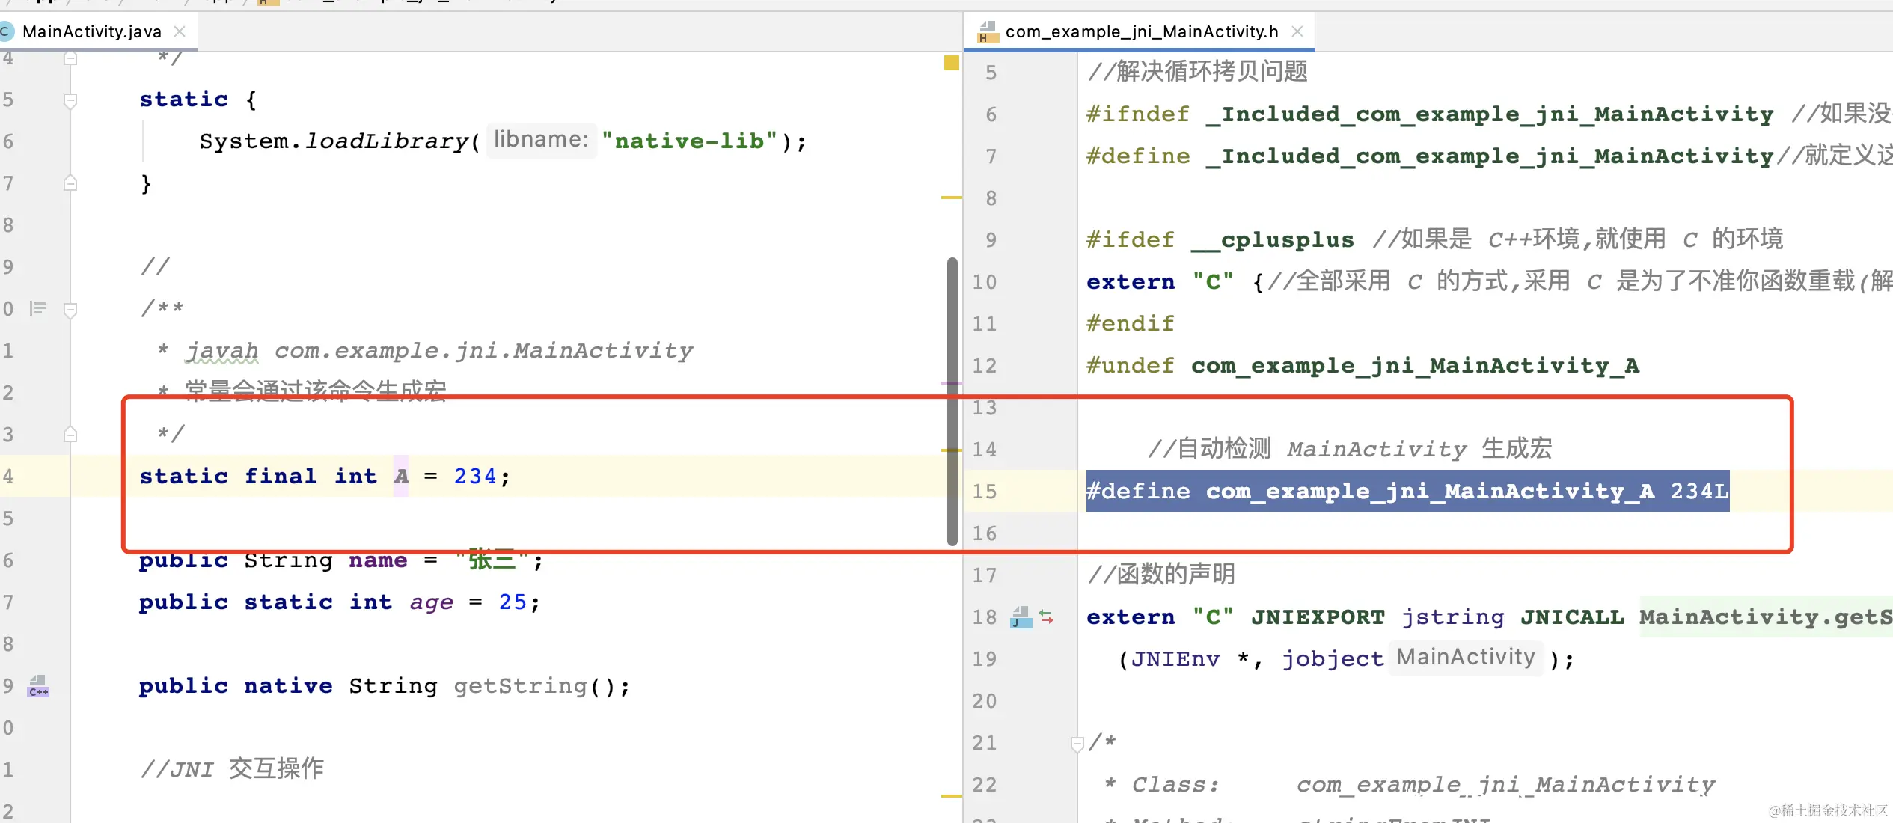
Task: Click the left editor vertical scrollbar thumb
Action: tap(952, 401)
